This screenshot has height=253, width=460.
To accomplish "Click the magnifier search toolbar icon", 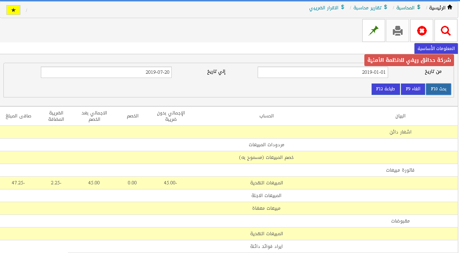I will pyautogui.click(x=446, y=31).
